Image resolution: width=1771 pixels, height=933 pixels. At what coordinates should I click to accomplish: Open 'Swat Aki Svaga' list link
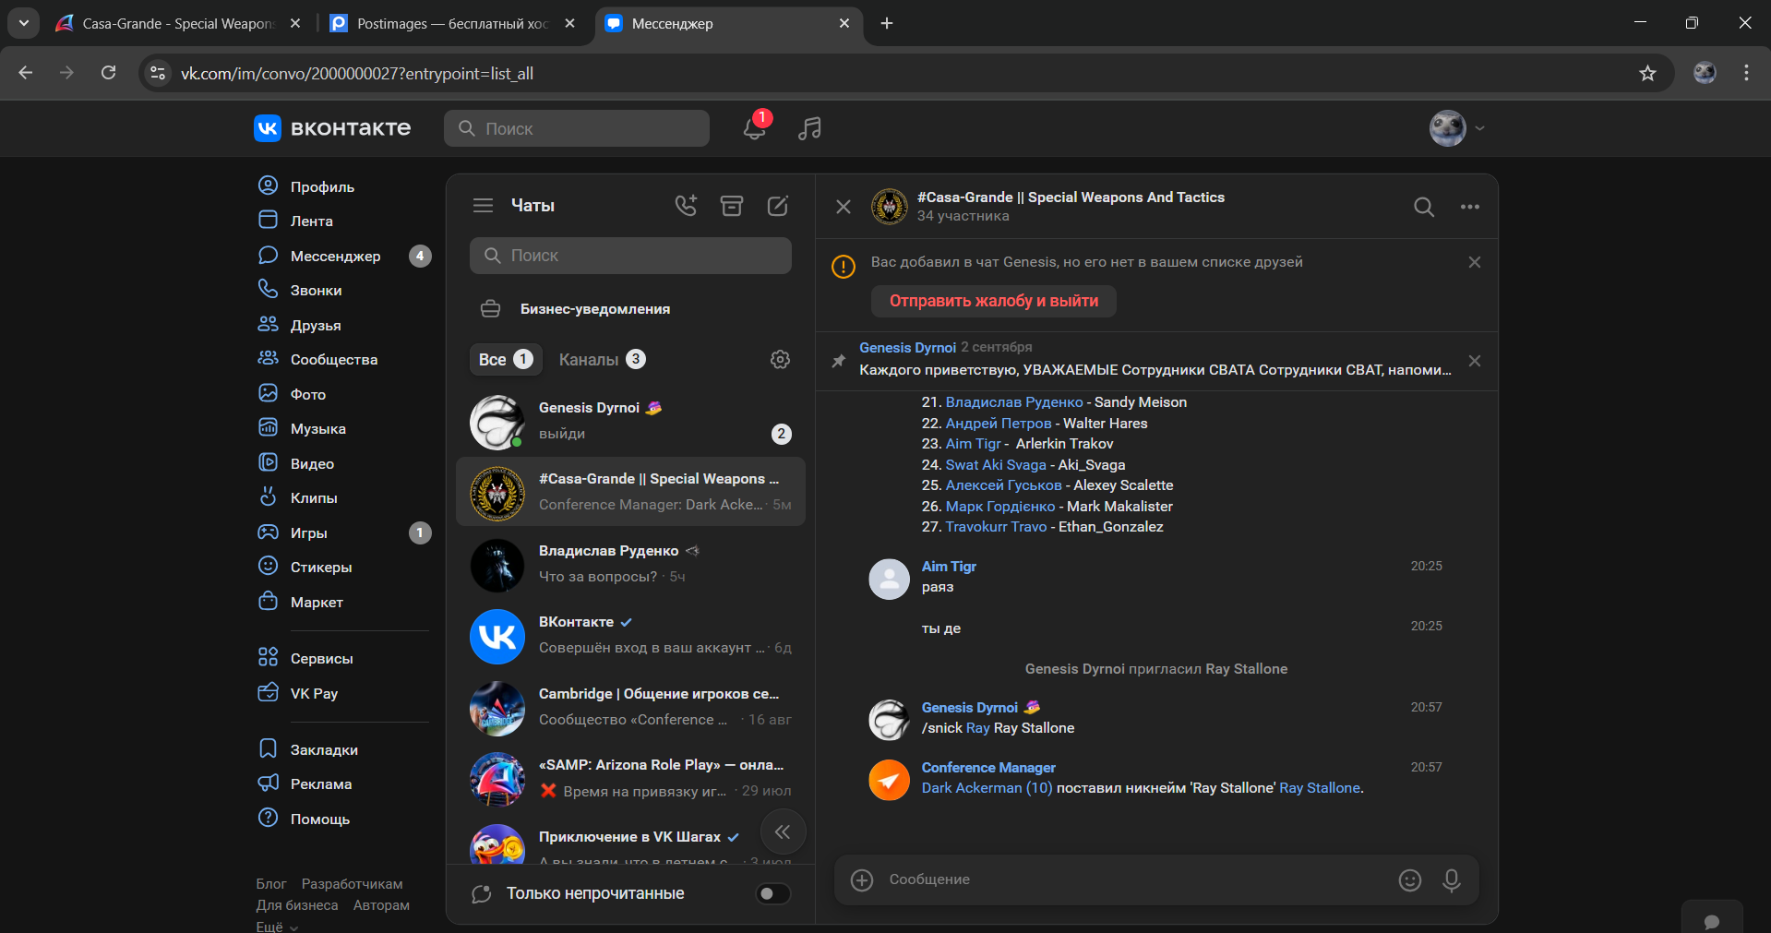[996, 465]
